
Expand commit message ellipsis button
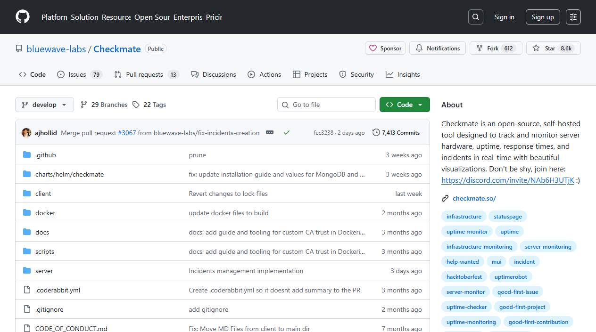(270, 133)
